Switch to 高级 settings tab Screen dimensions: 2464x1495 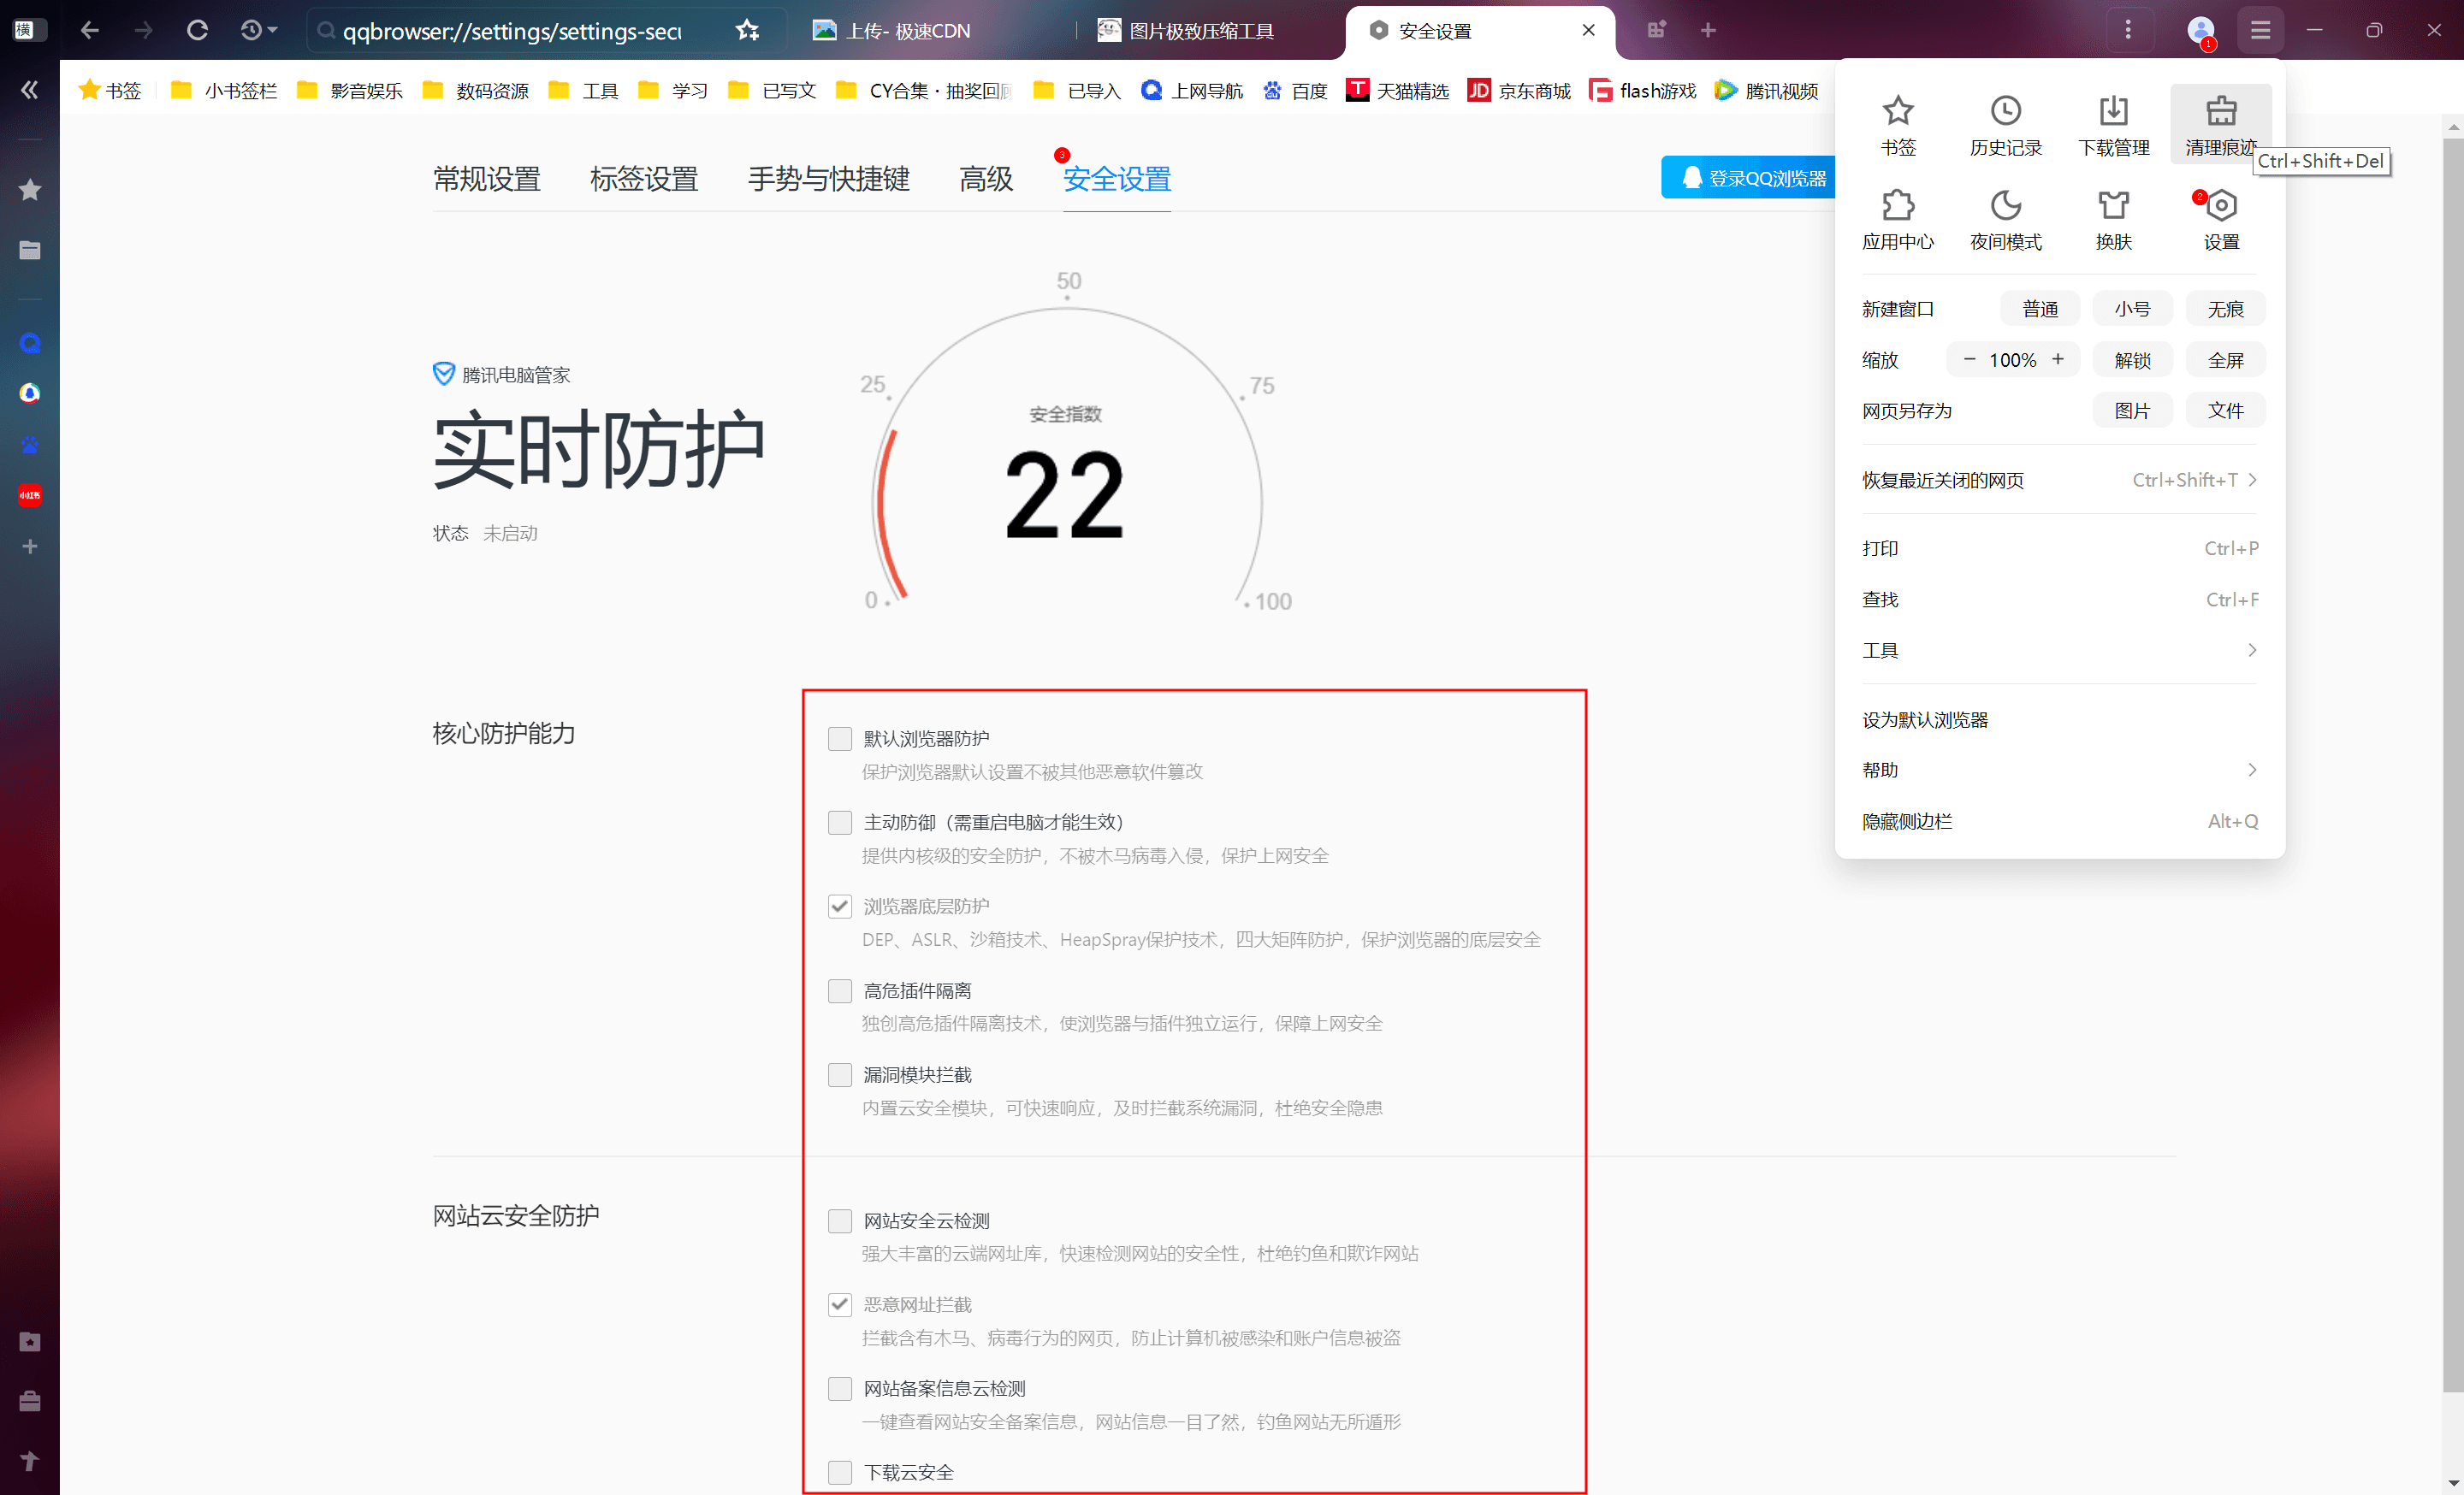tap(985, 179)
